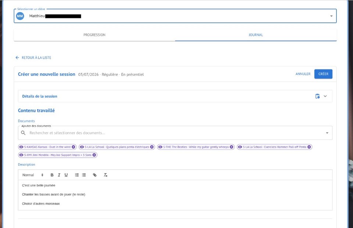Insert a numbered list
This screenshot has width=353, height=228.
pos(77,175)
